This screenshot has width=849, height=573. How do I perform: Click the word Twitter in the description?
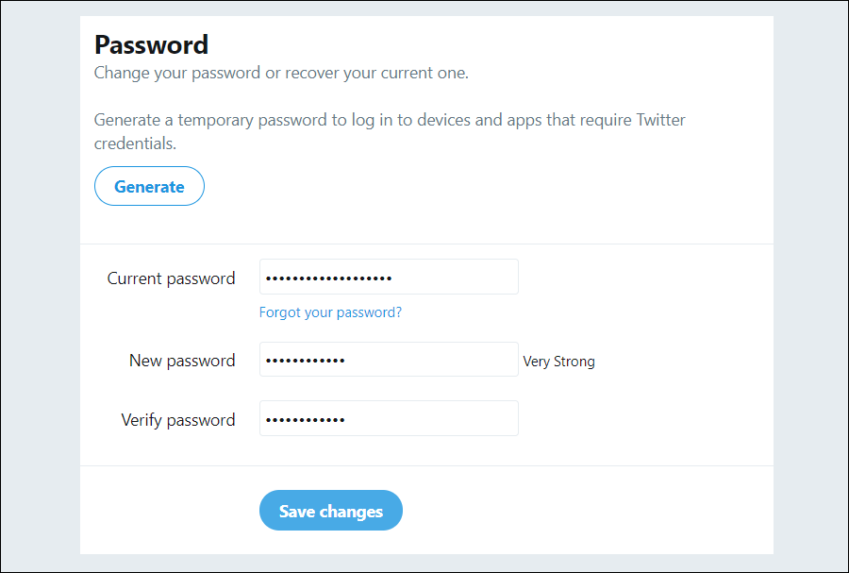pos(660,121)
